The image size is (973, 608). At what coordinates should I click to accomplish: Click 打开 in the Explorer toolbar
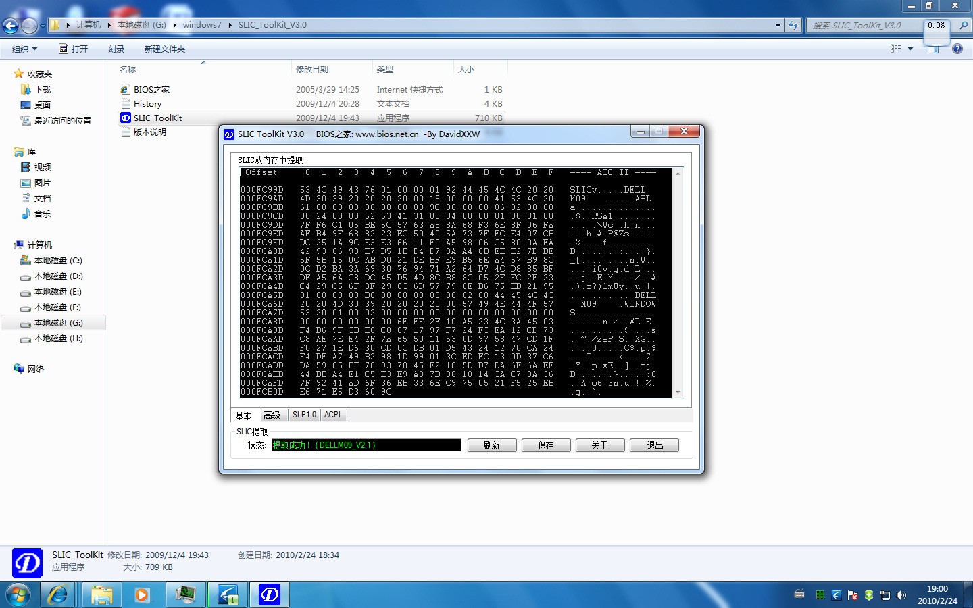point(74,49)
